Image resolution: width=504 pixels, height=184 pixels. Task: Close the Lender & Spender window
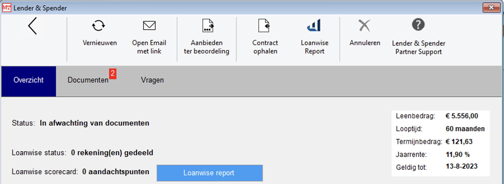point(491,8)
